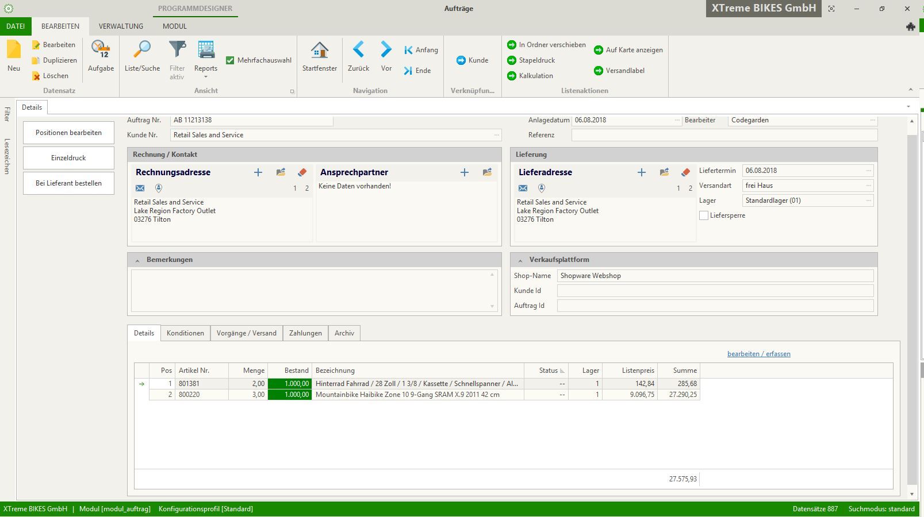Switch to the Konditionen tab
Viewport: 924px width, 517px height.
(x=185, y=333)
